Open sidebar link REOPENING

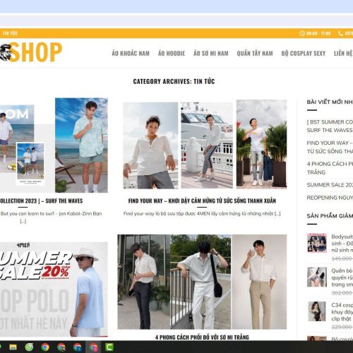(x=330, y=198)
